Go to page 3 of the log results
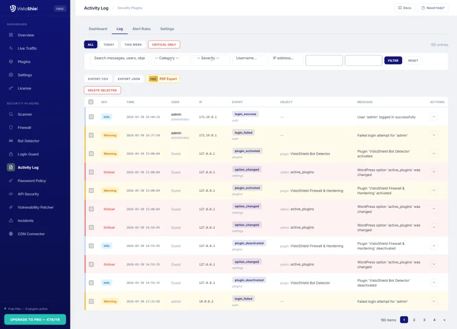 pyautogui.click(x=424, y=320)
